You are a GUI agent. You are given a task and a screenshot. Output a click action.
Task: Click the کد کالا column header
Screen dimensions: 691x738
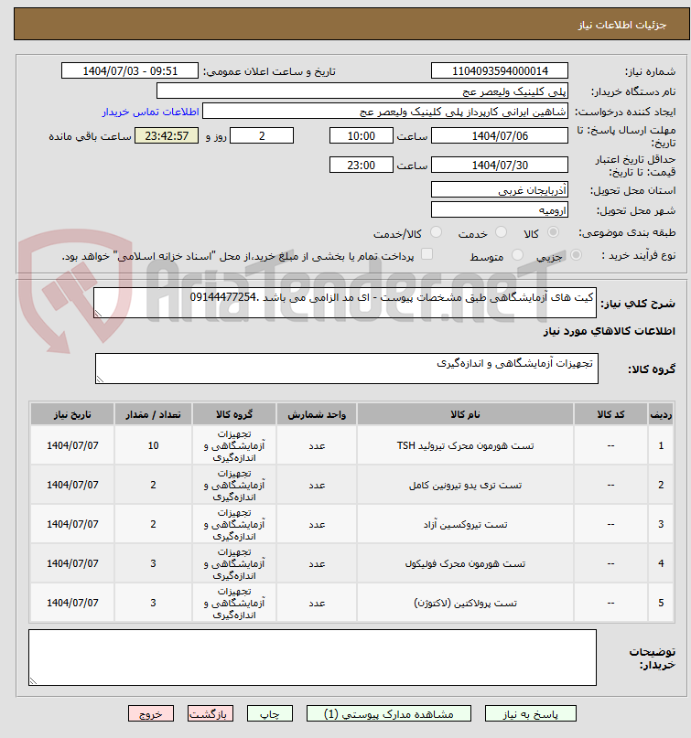[611, 414]
